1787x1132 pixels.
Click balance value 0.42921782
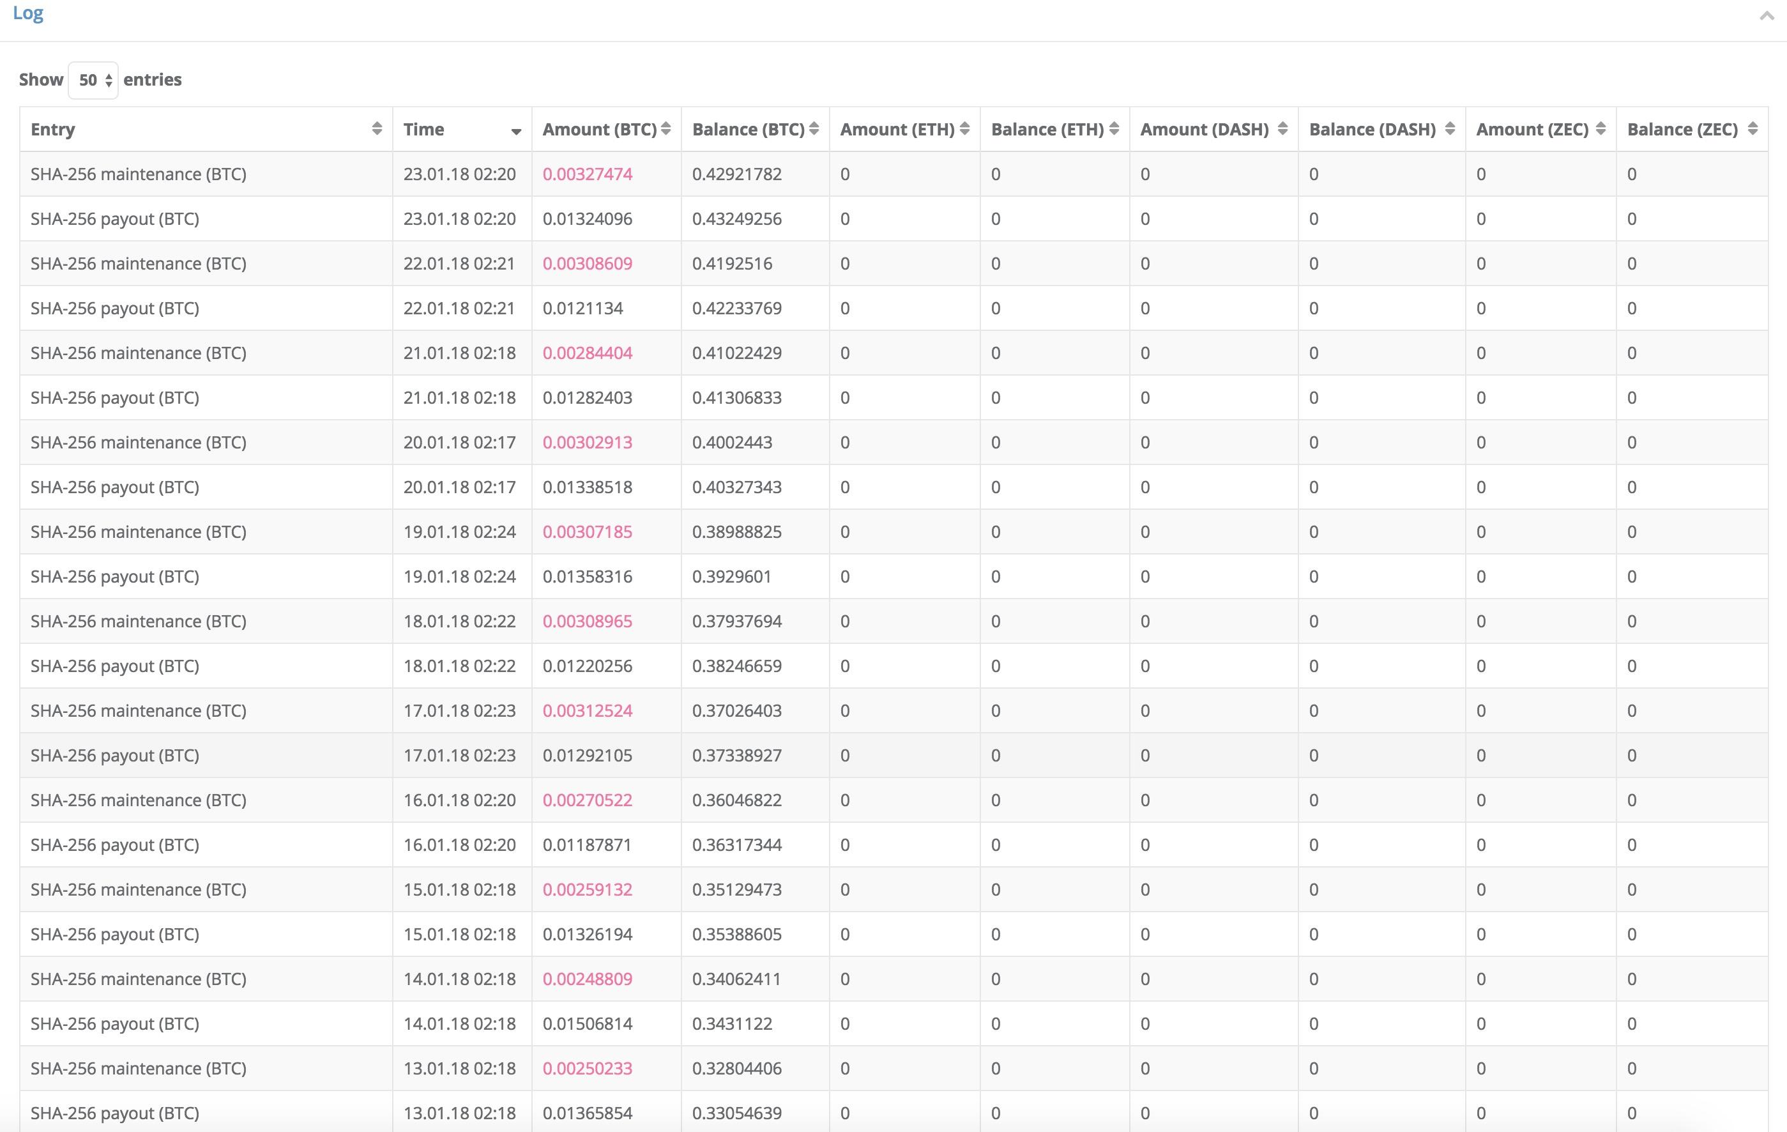(x=736, y=174)
